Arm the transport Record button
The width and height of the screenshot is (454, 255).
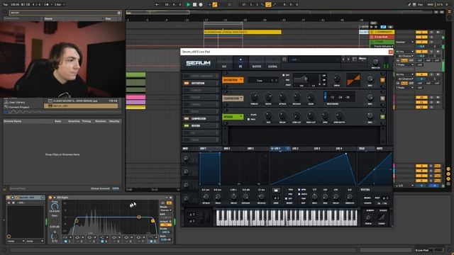click(x=201, y=5)
